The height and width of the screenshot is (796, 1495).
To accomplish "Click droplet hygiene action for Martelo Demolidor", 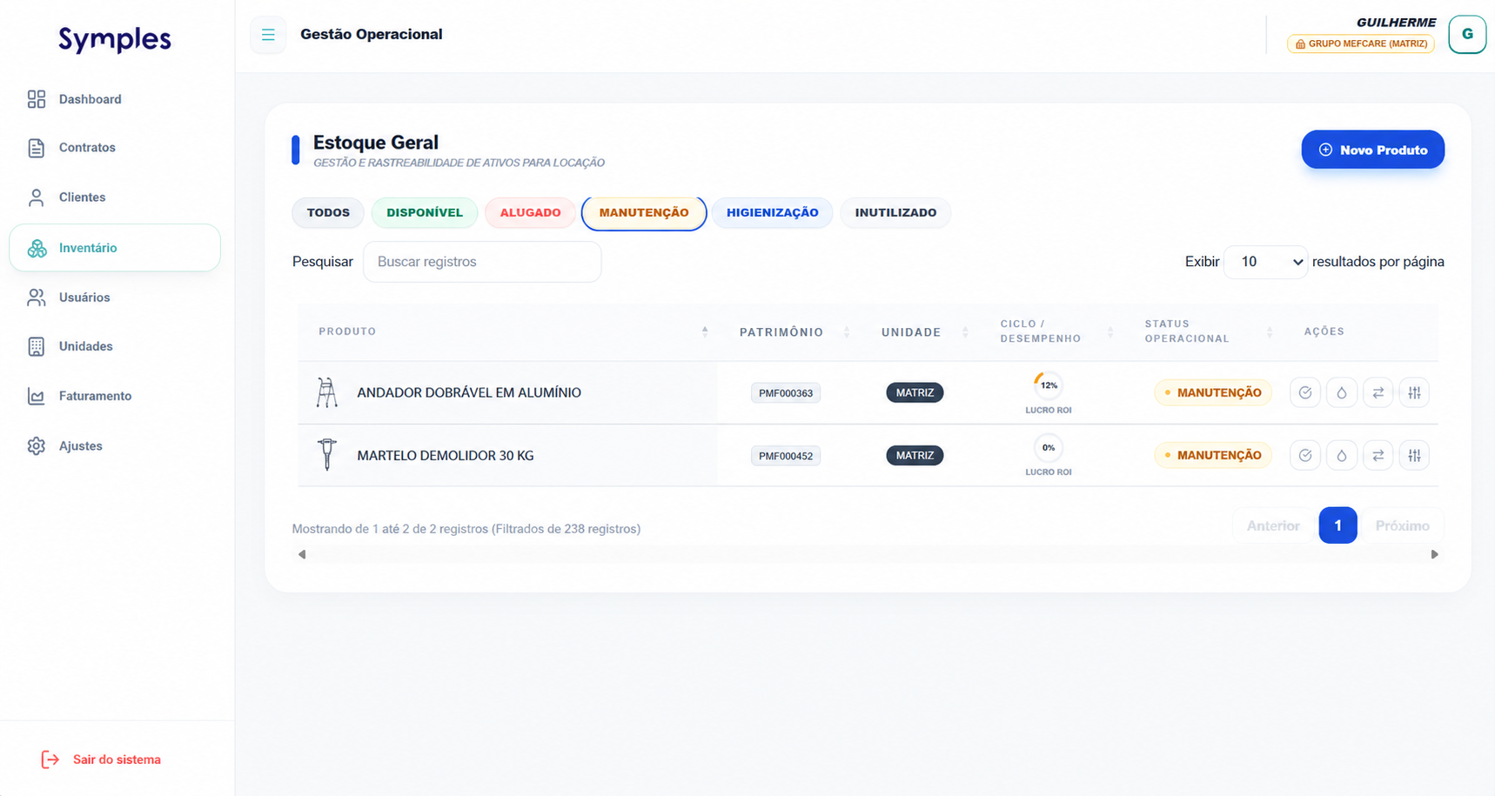I will tap(1342, 456).
